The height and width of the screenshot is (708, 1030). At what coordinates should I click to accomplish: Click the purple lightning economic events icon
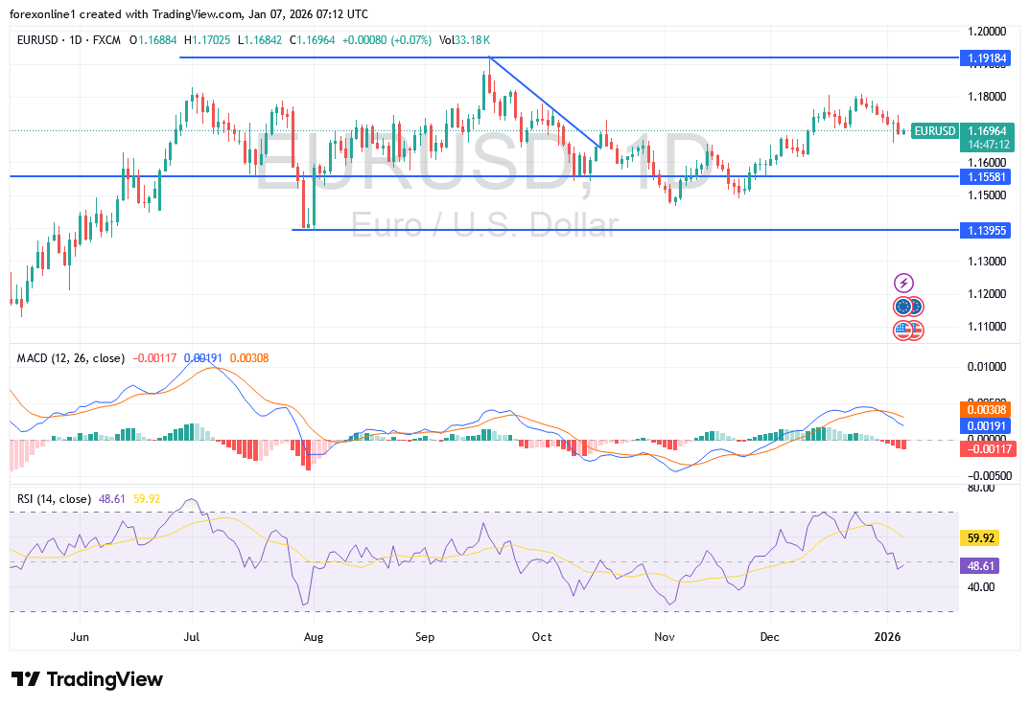tap(903, 282)
